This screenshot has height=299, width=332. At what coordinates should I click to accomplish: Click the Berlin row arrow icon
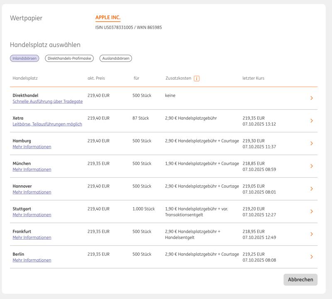[x=311, y=257]
